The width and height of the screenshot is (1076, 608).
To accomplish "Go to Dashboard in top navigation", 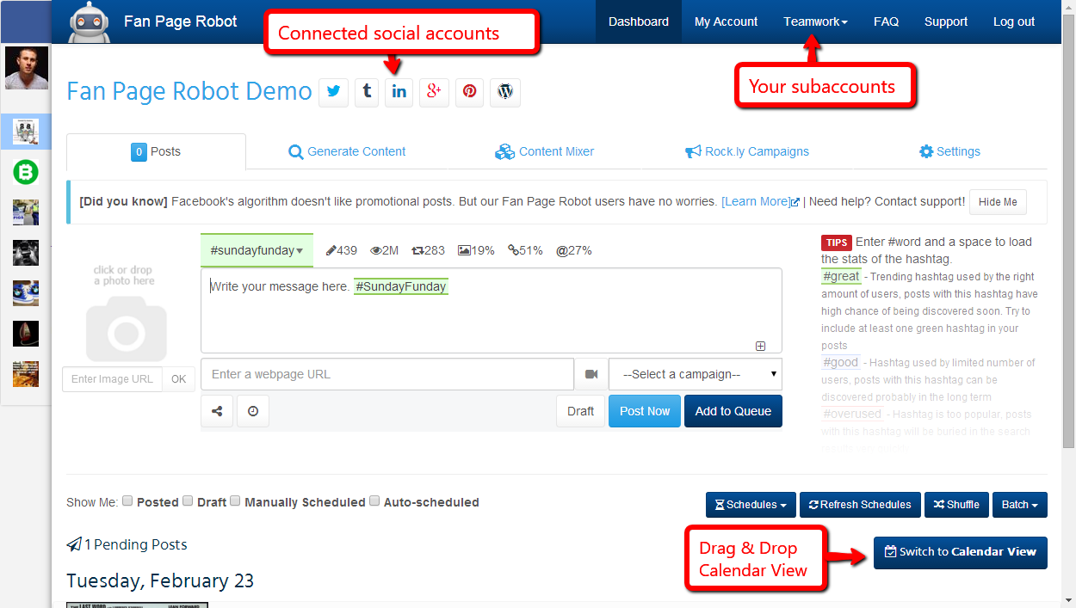I will pyautogui.click(x=639, y=21).
